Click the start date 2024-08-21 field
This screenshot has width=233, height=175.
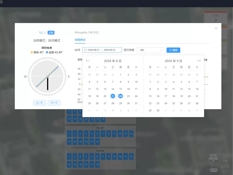94,50
